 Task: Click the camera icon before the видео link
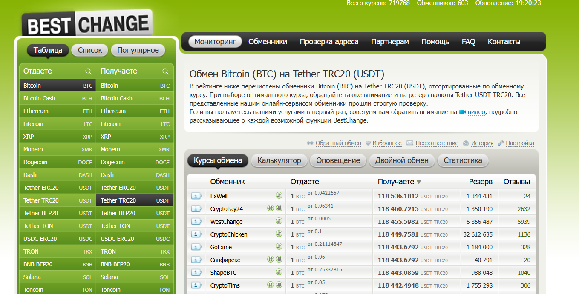click(462, 112)
